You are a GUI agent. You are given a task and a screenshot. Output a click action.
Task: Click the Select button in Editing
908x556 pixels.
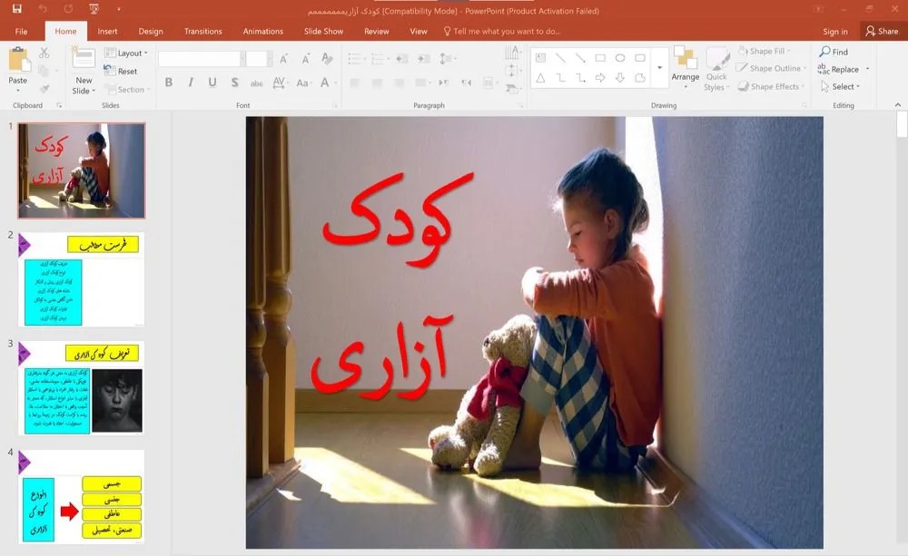(x=840, y=87)
